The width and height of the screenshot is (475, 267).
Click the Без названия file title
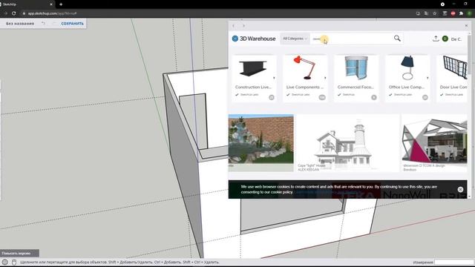click(x=20, y=23)
